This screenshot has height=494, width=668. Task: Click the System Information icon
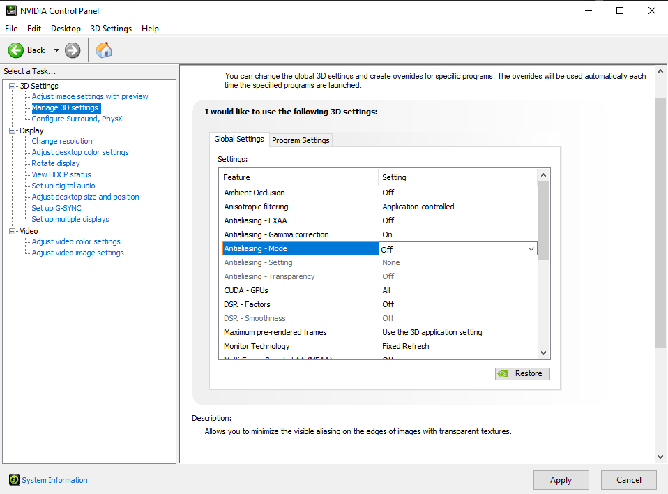click(14, 480)
